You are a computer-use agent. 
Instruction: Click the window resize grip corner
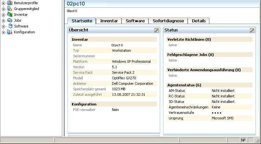[x=257, y=140]
